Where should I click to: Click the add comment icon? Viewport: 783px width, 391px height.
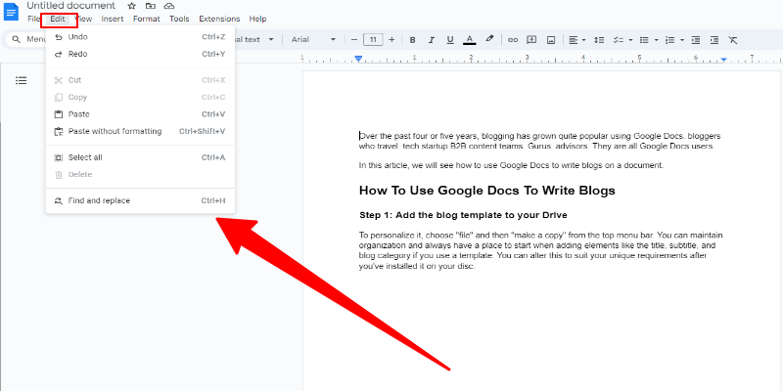[x=531, y=40]
